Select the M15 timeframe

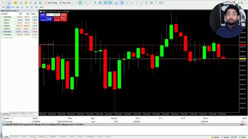click(13, 7)
